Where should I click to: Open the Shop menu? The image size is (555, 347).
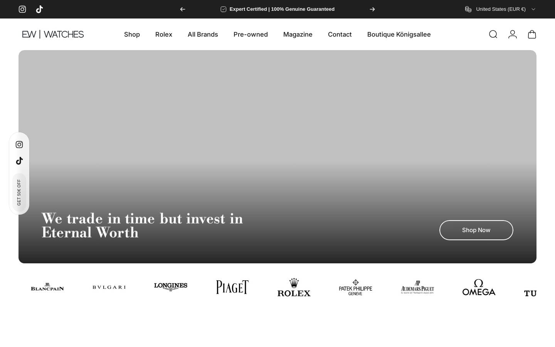(x=132, y=34)
